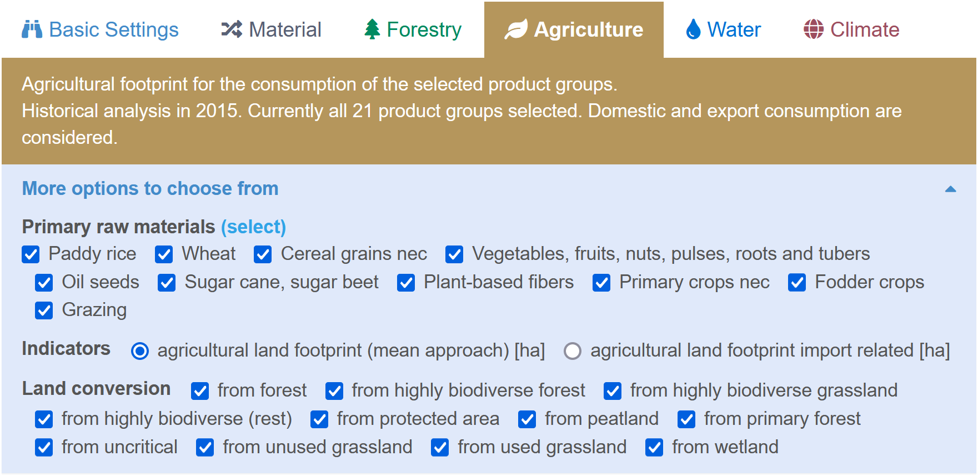The height and width of the screenshot is (476, 978).
Task: Select agricultural land footprint import related radio
Action: click(x=573, y=351)
